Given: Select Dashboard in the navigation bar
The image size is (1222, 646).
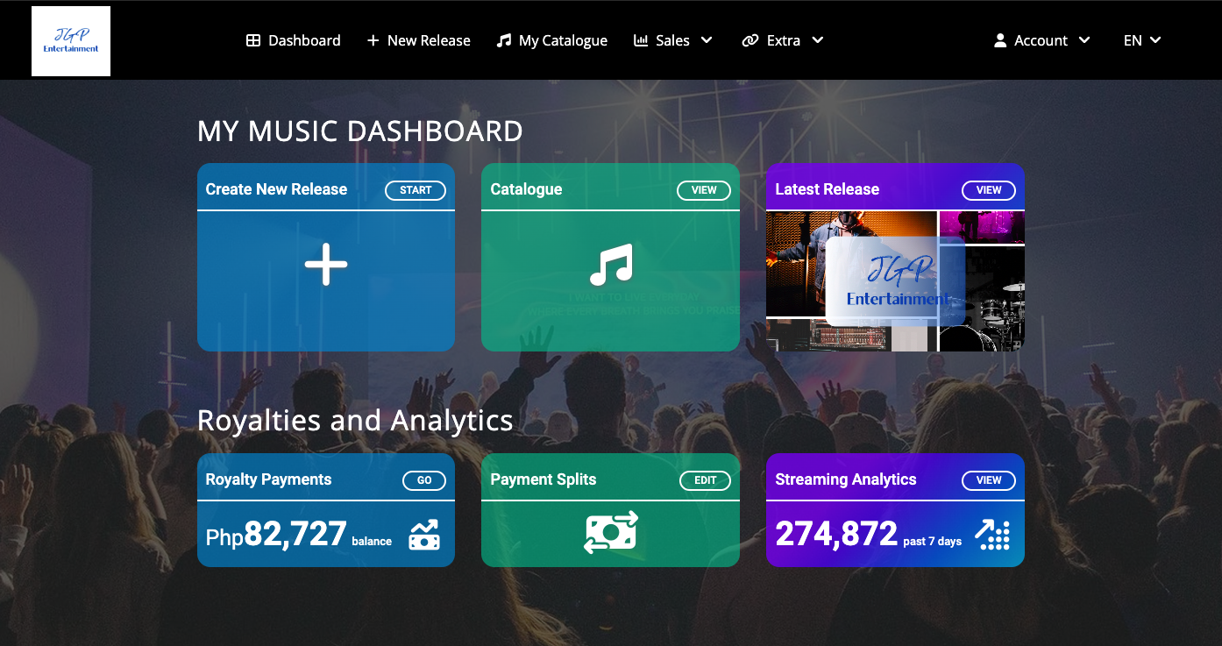Looking at the screenshot, I should 303,39.
